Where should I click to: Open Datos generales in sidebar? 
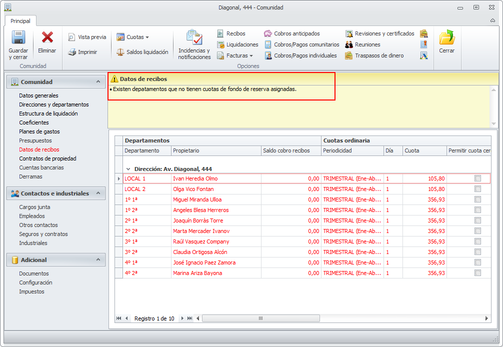point(38,95)
